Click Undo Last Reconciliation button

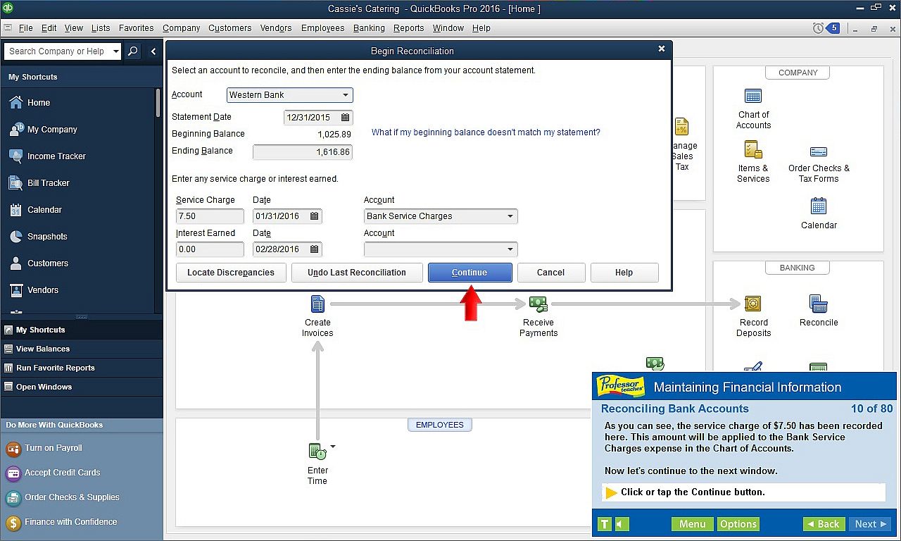357,273
